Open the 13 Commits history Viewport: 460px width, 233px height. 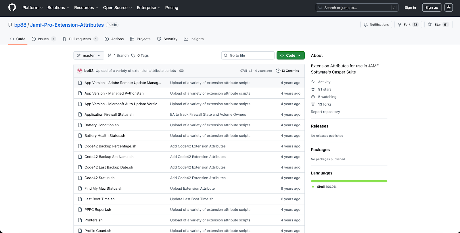coord(287,71)
